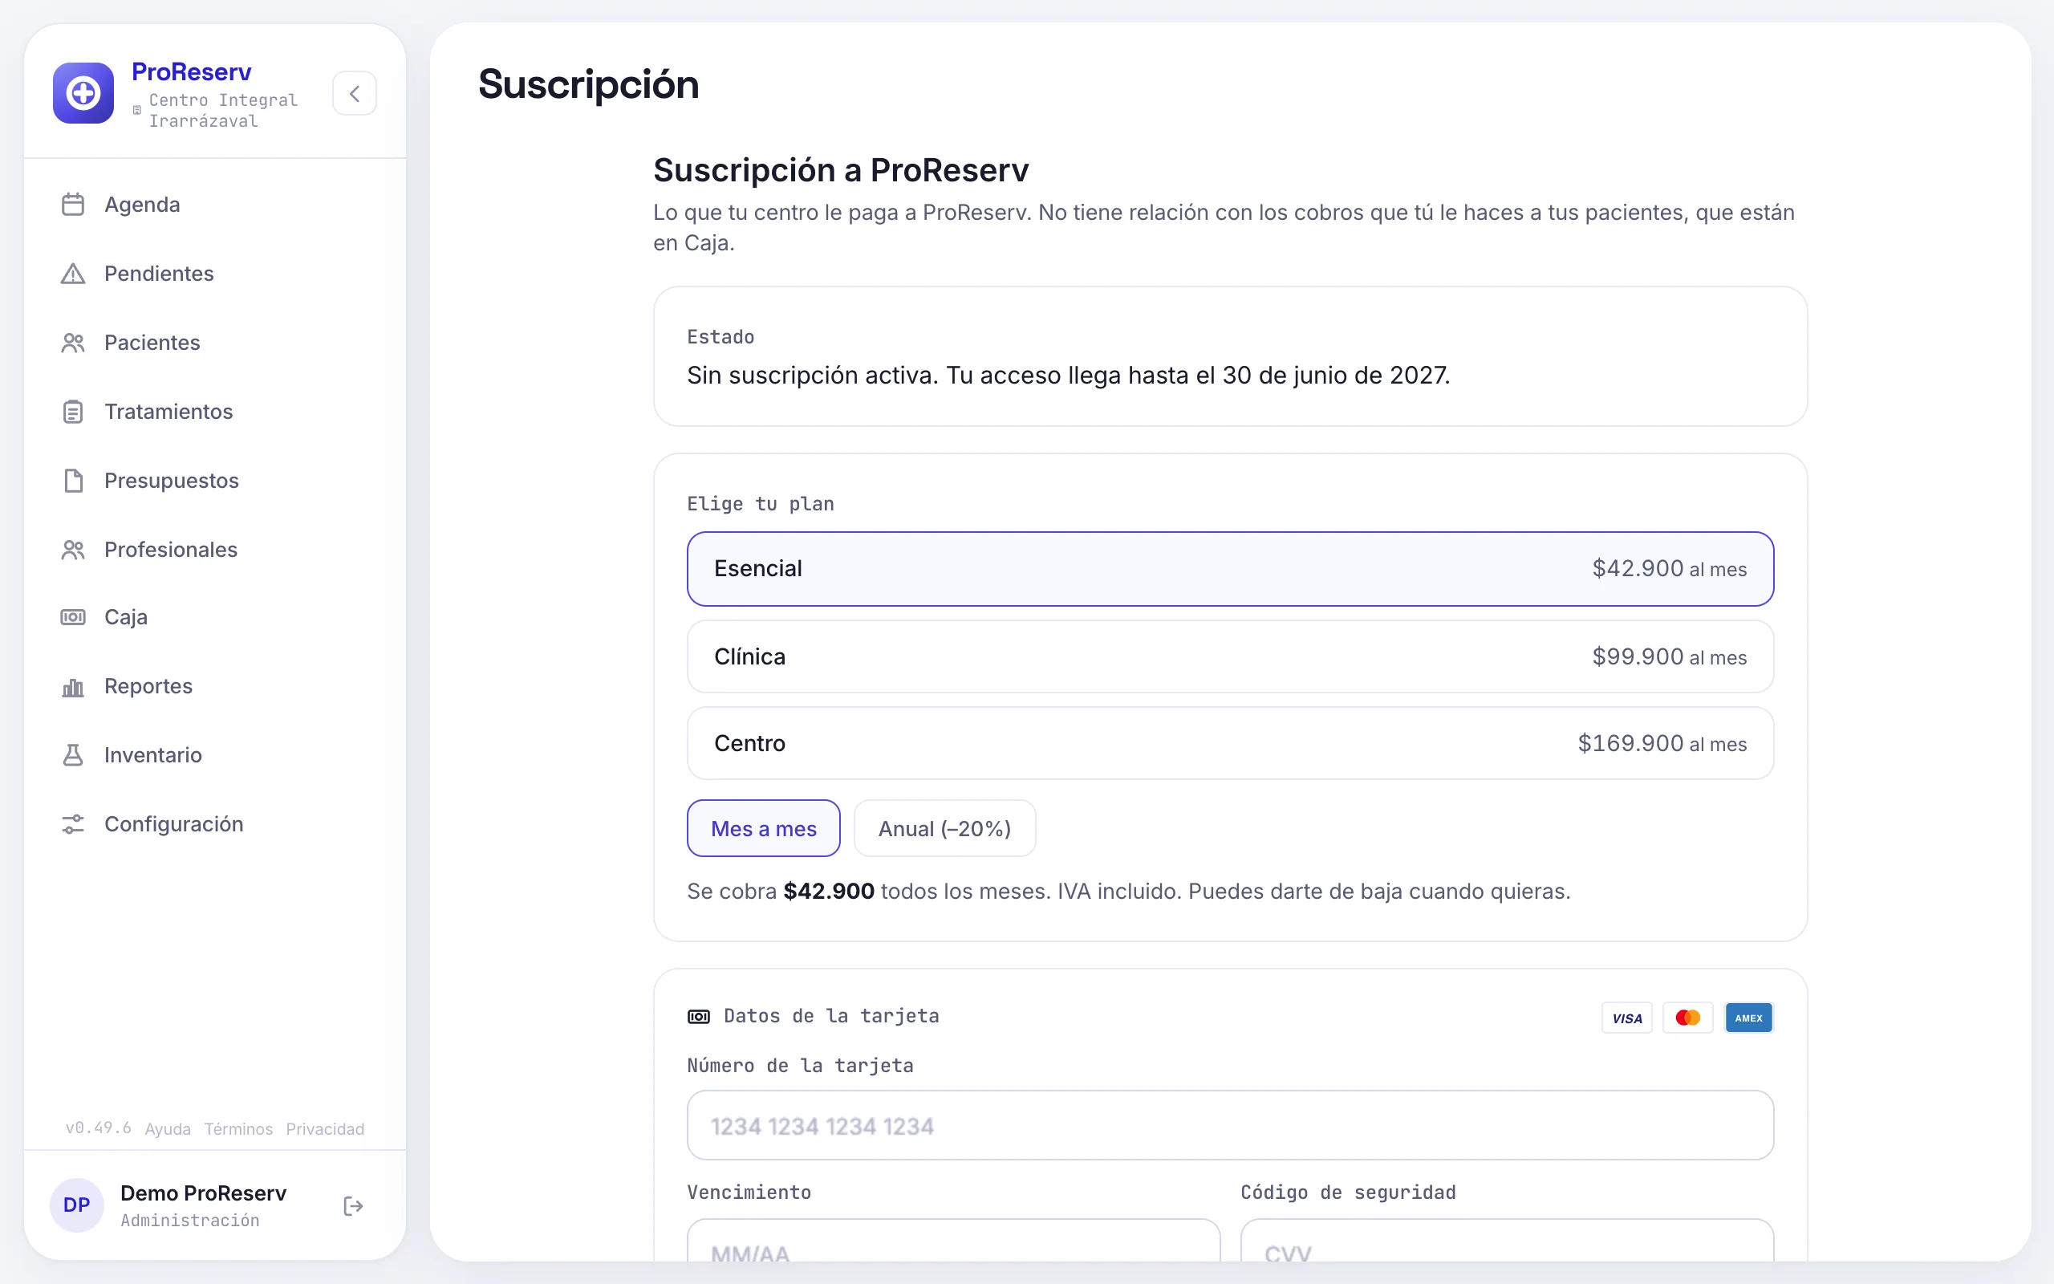Viewport: 2054px width, 1284px height.
Task: Choose the Clínica plan at $99.900
Action: pyautogui.click(x=1230, y=656)
